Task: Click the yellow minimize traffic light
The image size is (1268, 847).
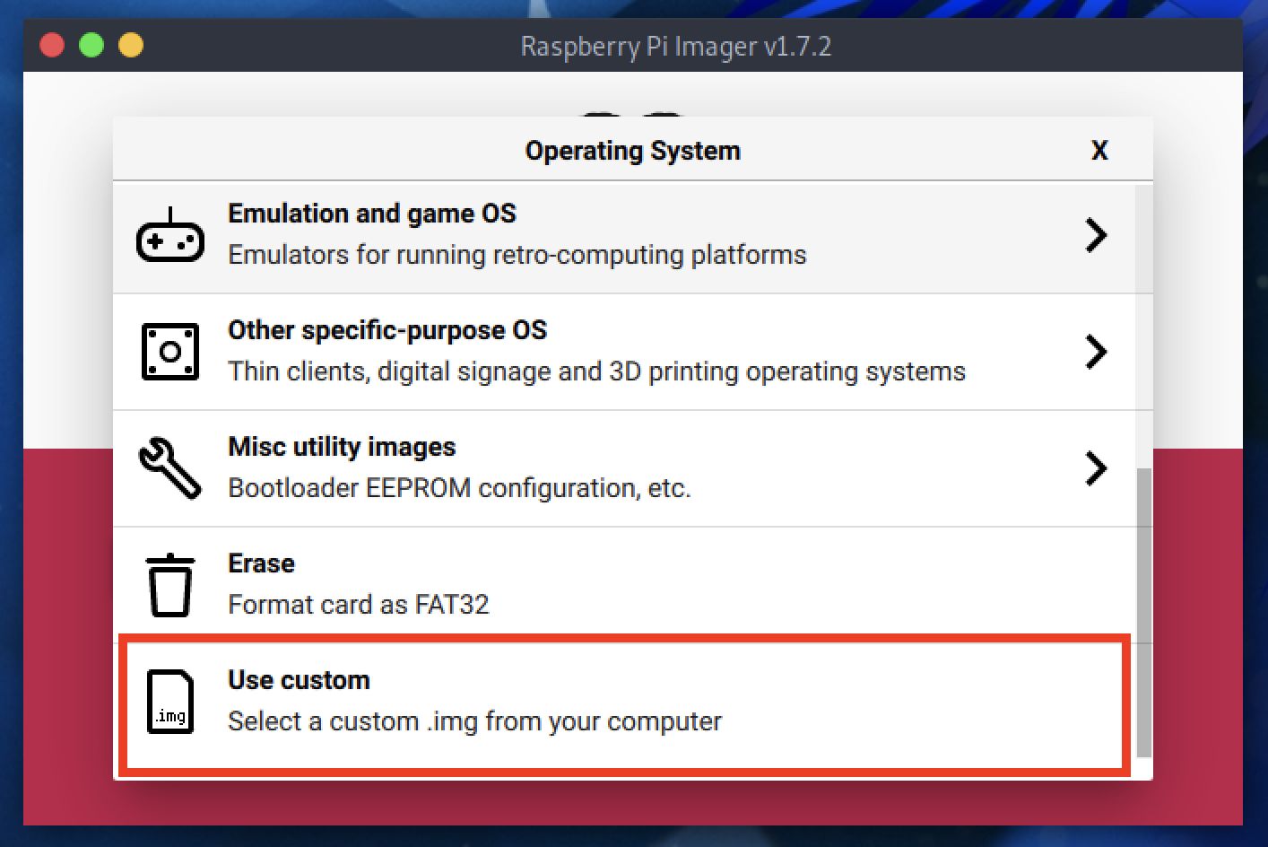Action: point(131,45)
